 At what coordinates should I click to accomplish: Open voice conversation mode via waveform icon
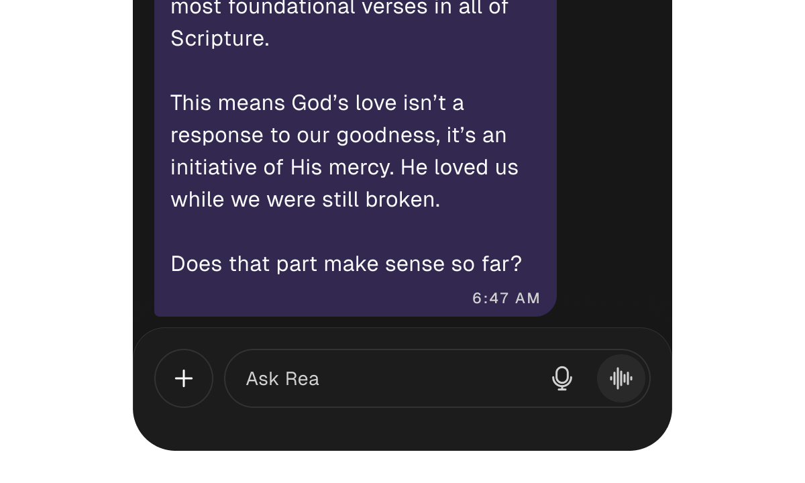tap(621, 378)
